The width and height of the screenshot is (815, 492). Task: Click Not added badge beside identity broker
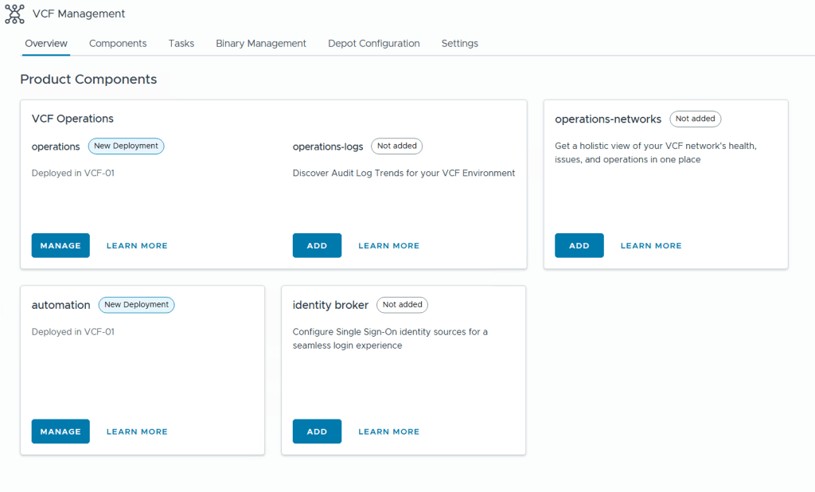402,305
